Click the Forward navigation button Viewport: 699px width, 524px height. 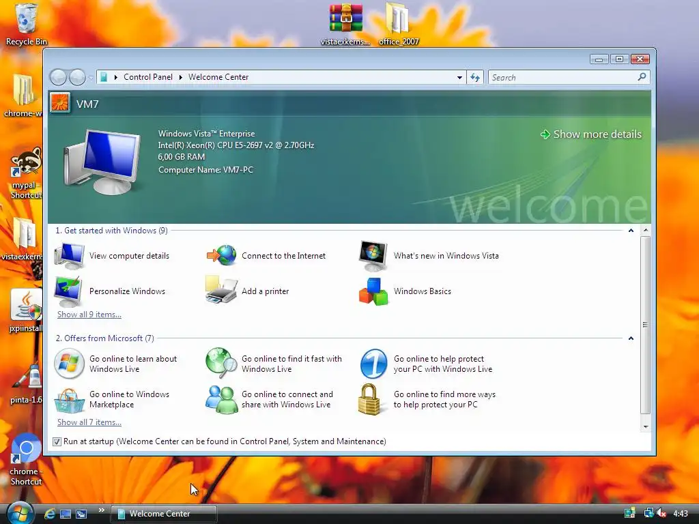click(77, 78)
